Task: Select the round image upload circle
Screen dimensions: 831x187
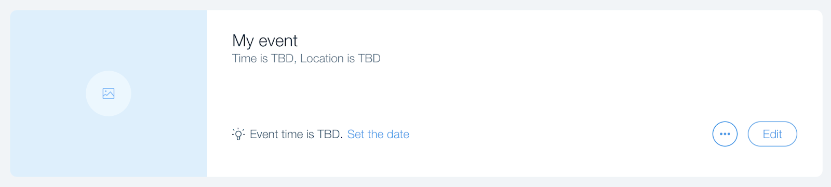Action: (109, 94)
